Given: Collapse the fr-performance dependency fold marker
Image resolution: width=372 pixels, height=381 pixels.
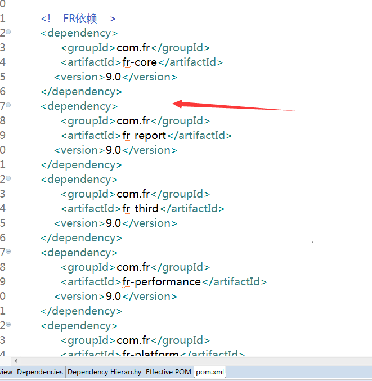Looking at the screenshot, I should 8,251.
